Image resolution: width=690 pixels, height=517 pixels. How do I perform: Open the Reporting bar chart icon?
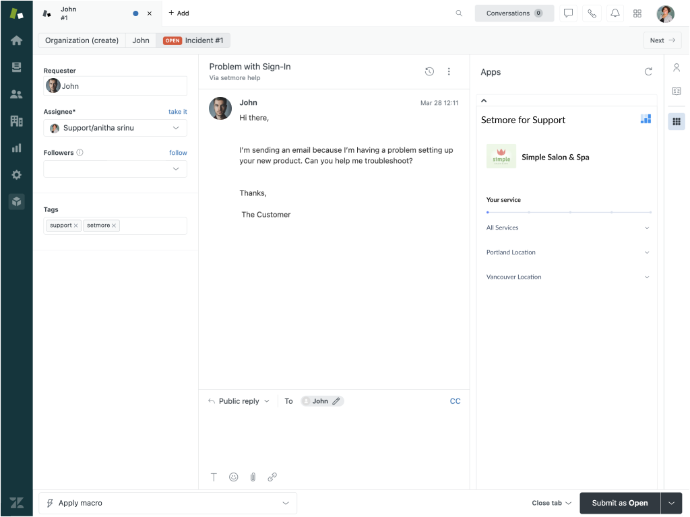16,147
